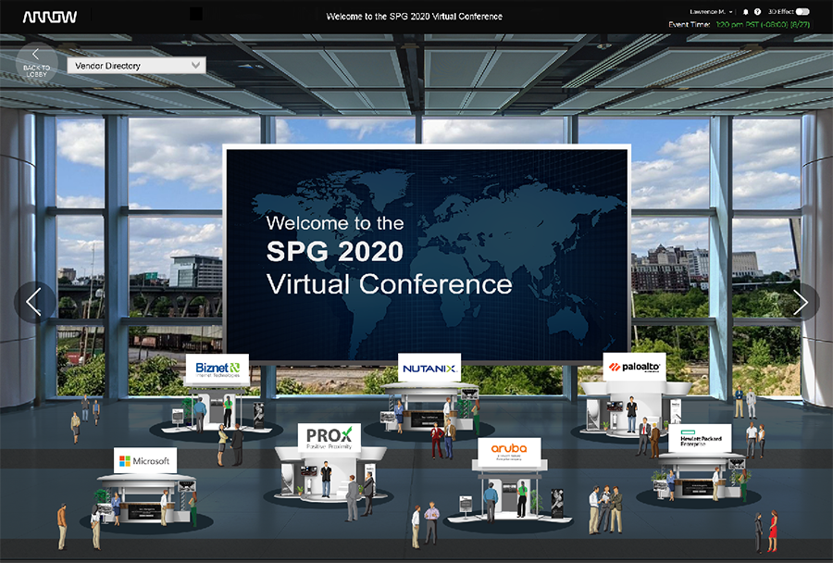This screenshot has width=833, height=563.
Task: Visit the Biznet booth sign
Action: pos(218,369)
